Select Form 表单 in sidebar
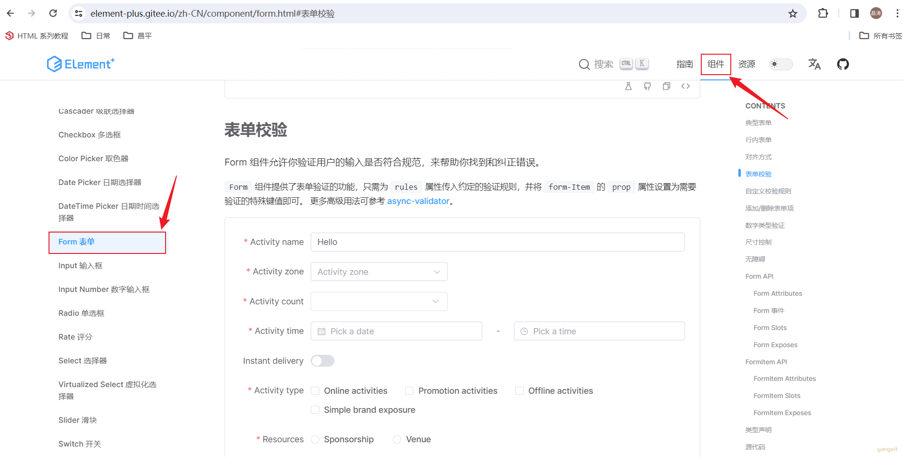The height and width of the screenshot is (457, 903). 108,242
